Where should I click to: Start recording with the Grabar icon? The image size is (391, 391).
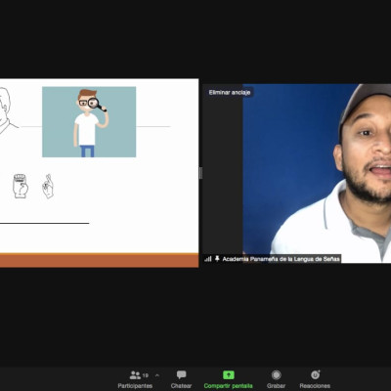(276, 375)
